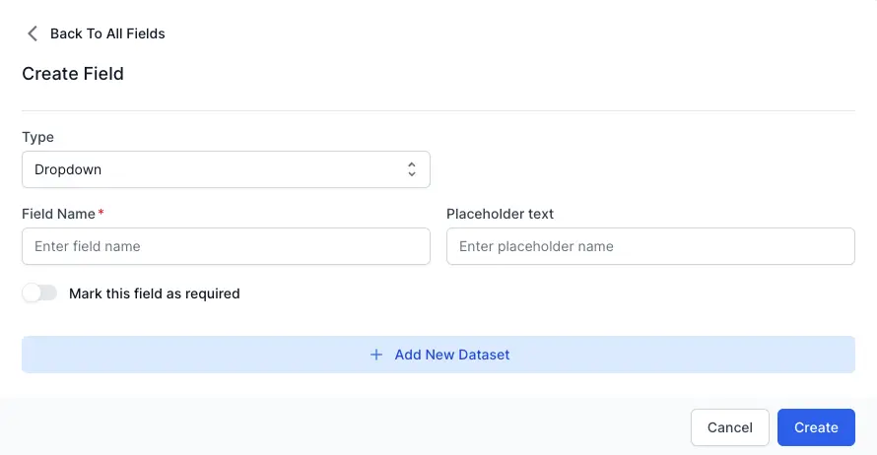
Task: Click the Mark this field as required label
Action: coord(155,293)
